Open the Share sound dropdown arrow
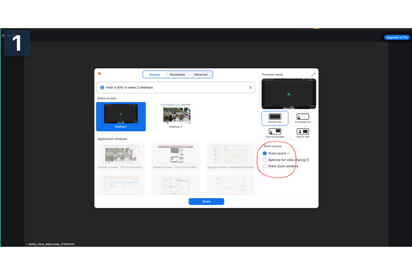 (x=288, y=153)
